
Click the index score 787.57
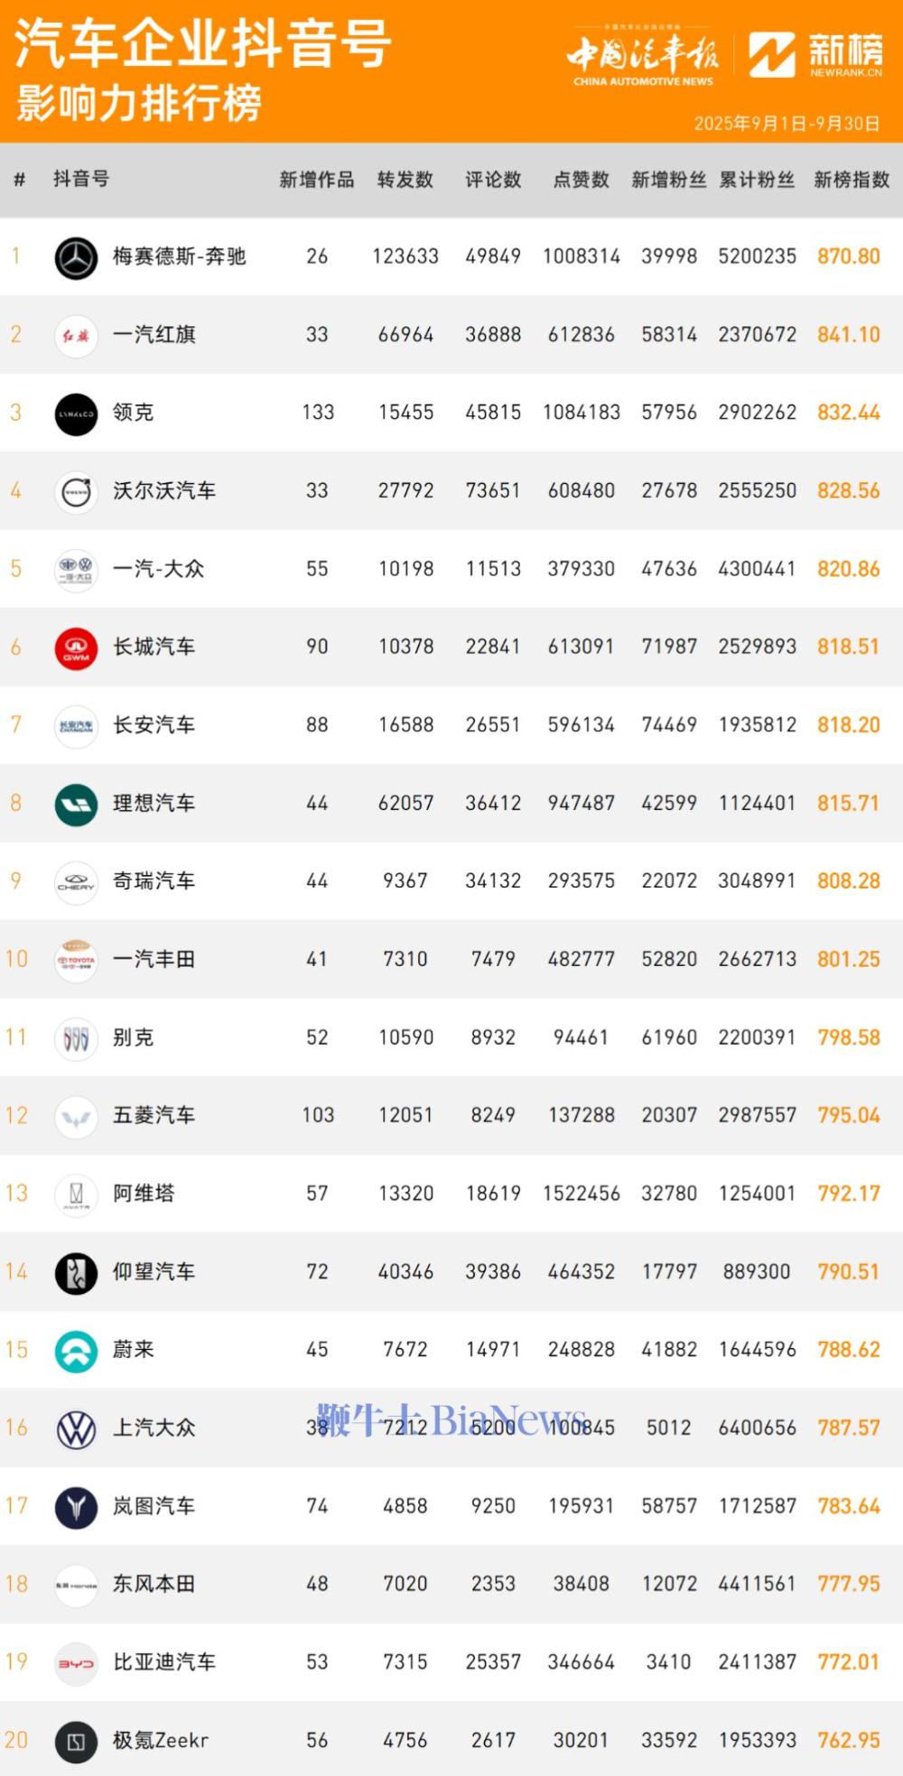coord(849,1427)
